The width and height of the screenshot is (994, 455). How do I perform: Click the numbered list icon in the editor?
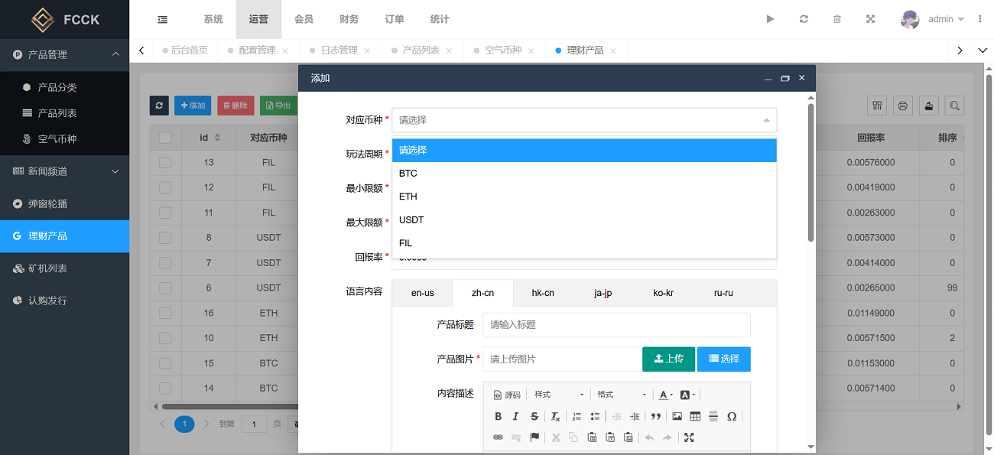tap(577, 417)
